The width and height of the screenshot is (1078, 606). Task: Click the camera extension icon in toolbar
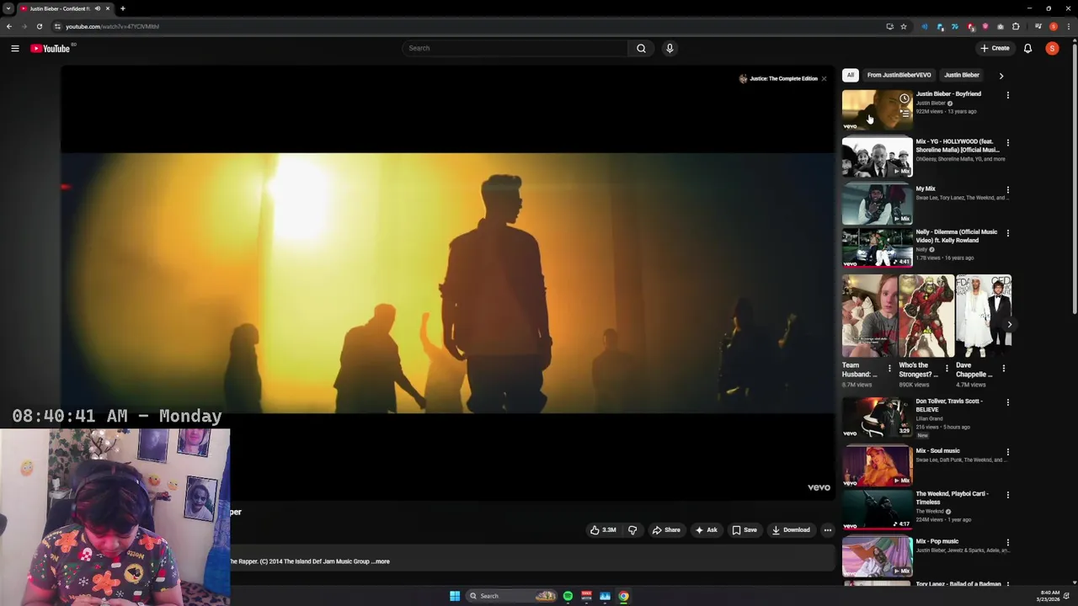pos(1000,26)
